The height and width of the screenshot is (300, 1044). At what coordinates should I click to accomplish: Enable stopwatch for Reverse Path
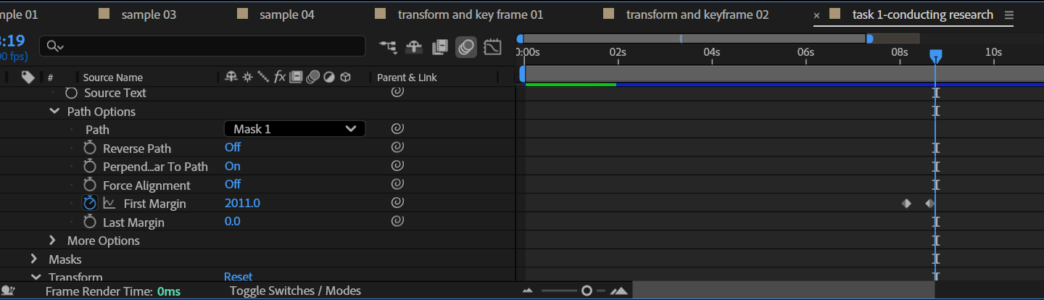click(x=90, y=148)
